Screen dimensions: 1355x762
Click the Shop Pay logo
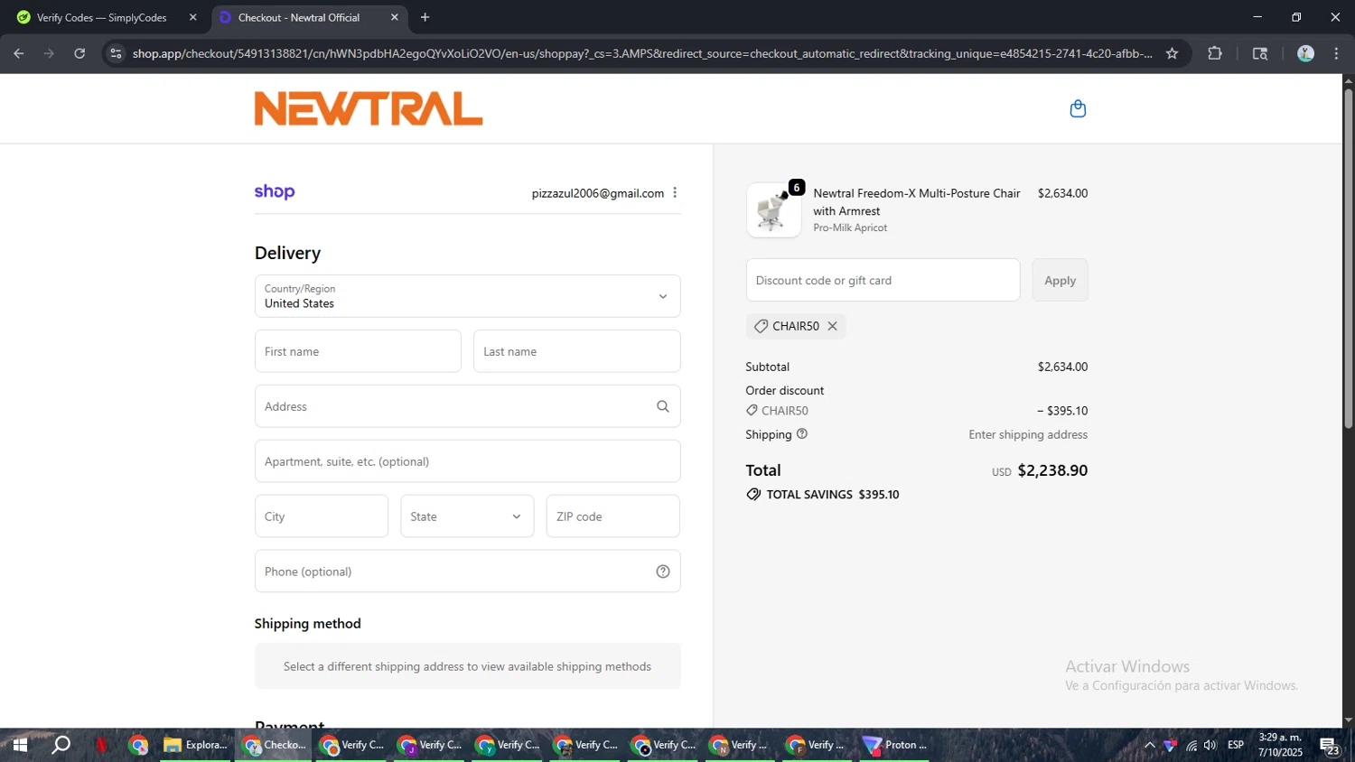[x=275, y=191]
